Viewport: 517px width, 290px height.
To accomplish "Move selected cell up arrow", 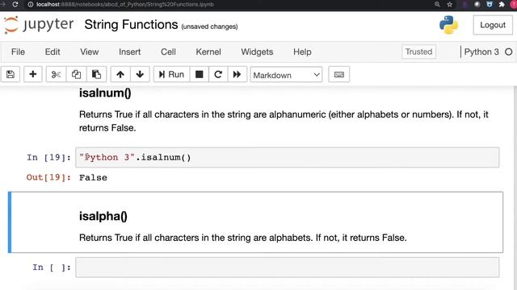I will pos(120,74).
